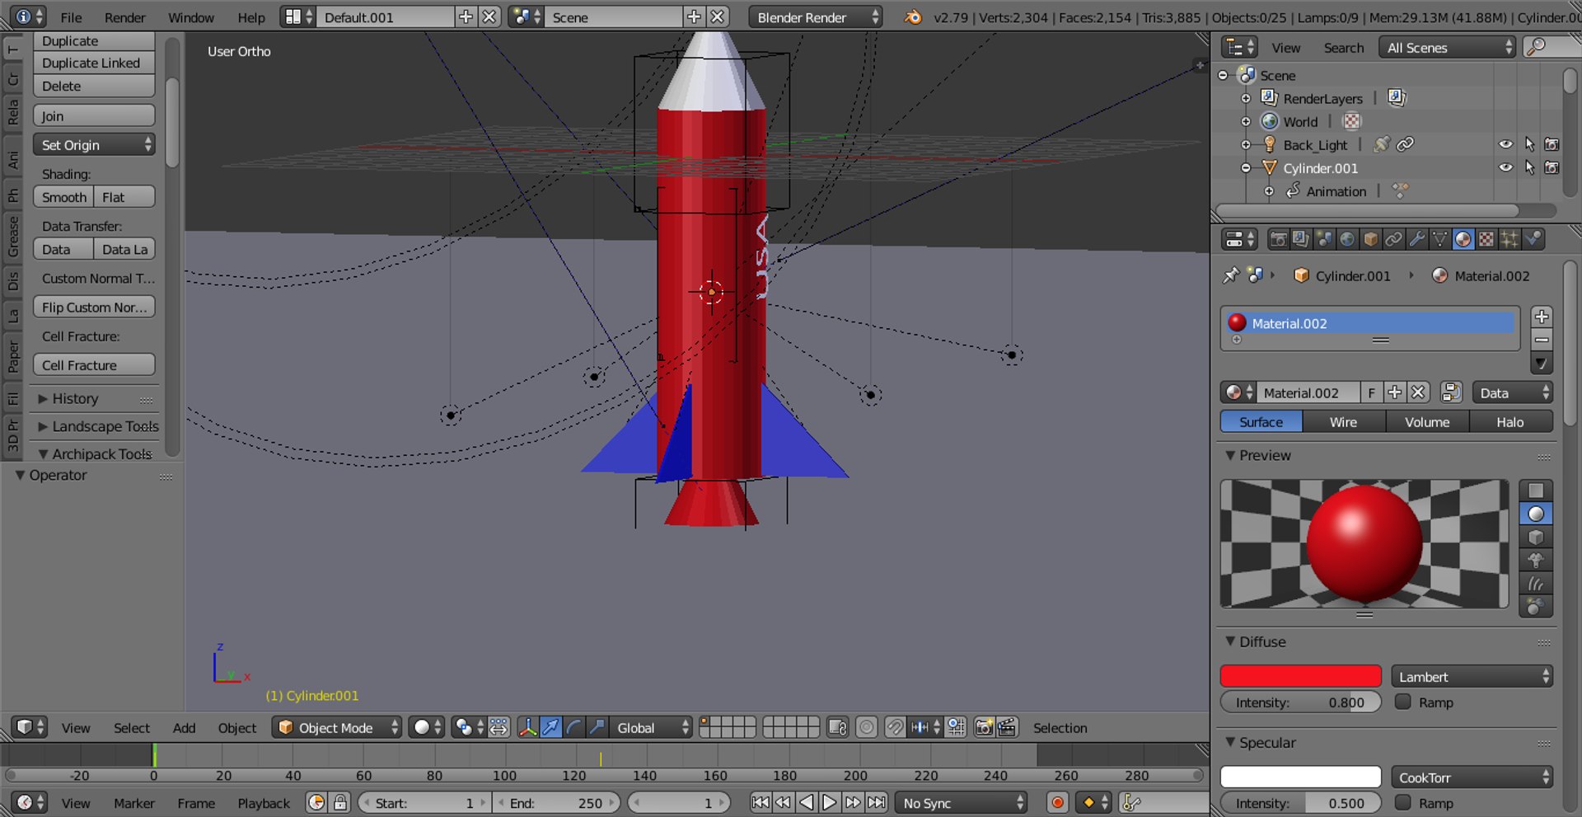Viewport: 1582px width, 817px height.
Task: Select cube preview type in material preview
Action: (1536, 538)
